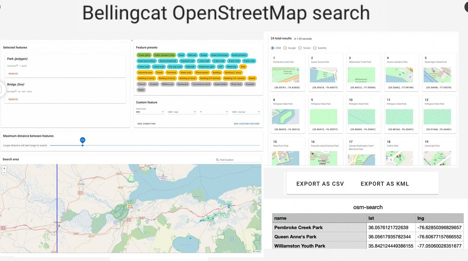Add the Cliff preset chip
The height and width of the screenshot is (261, 468).
click(220, 67)
